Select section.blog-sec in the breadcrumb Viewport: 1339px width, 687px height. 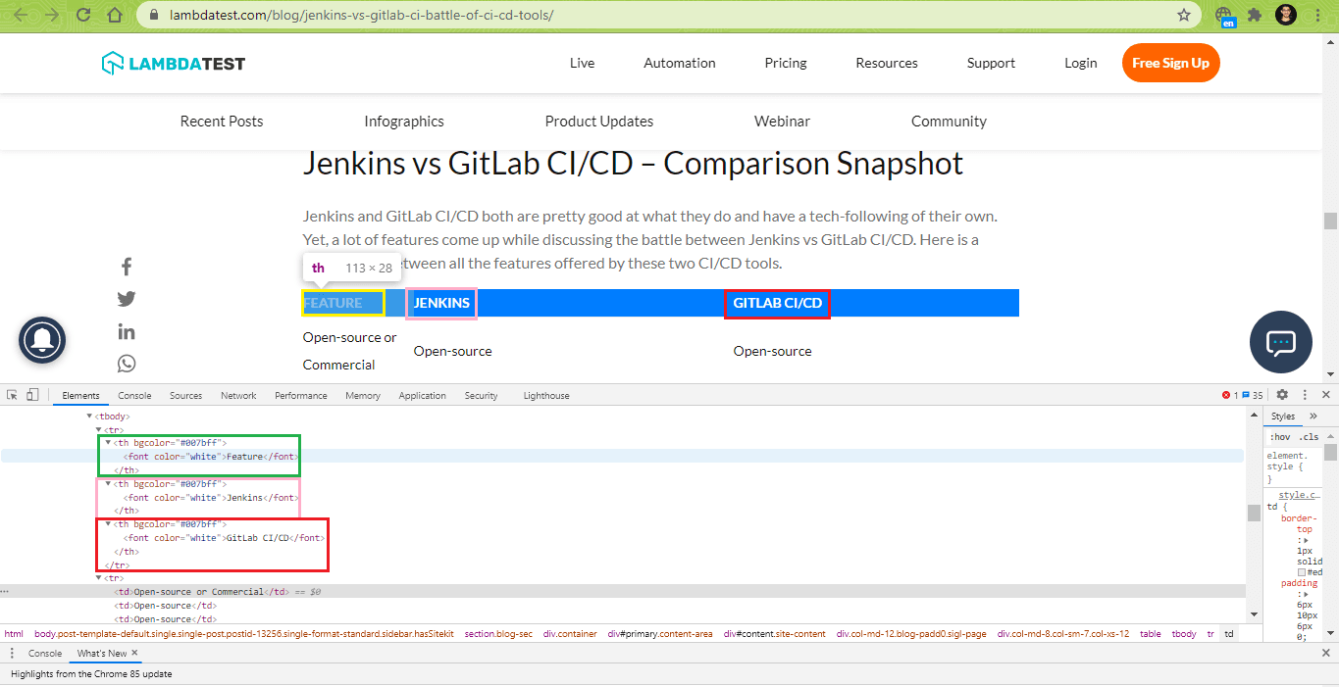(498, 634)
